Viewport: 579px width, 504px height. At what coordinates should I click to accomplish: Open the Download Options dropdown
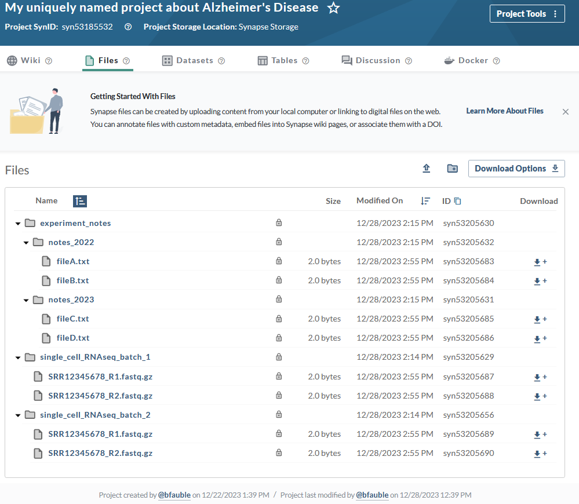[x=516, y=169]
